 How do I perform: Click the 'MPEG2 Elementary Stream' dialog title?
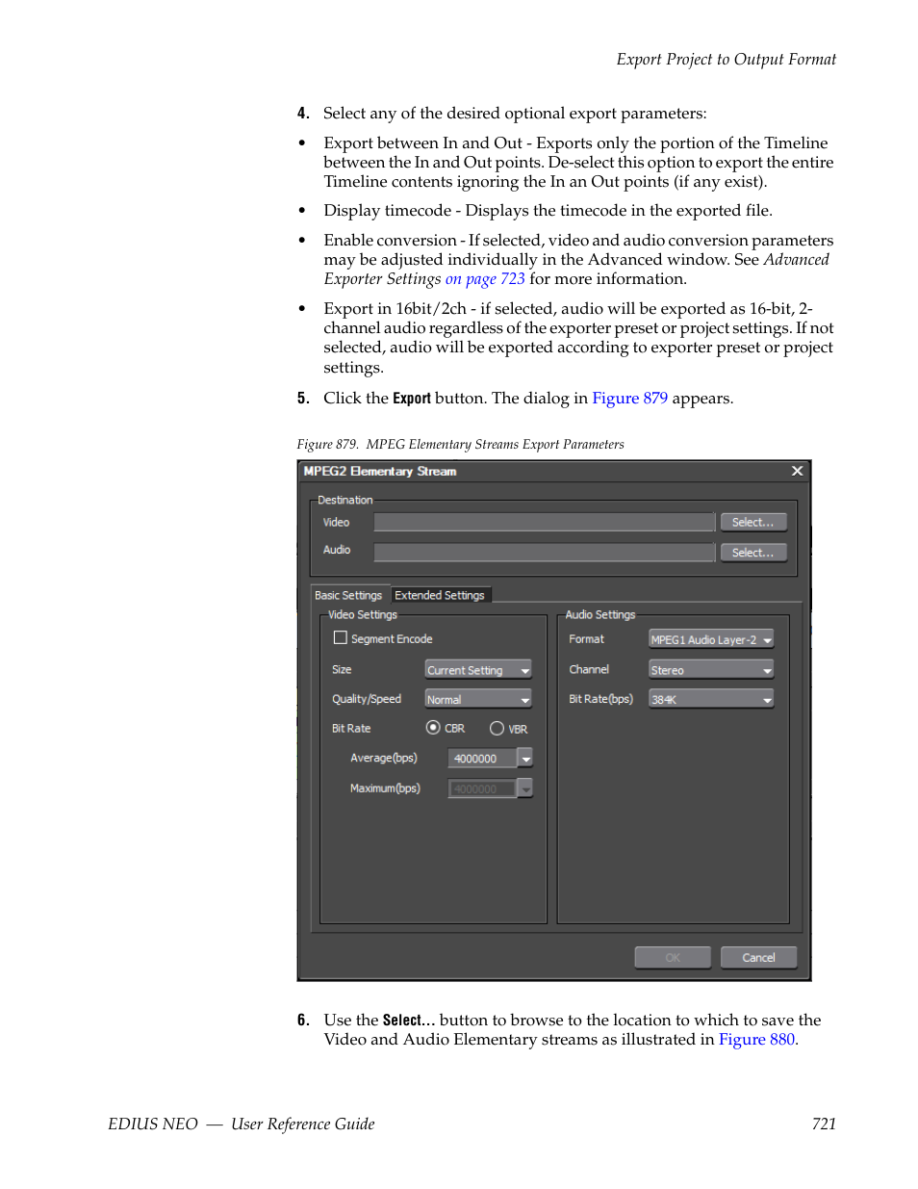pyautogui.click(x=380, y=471)
